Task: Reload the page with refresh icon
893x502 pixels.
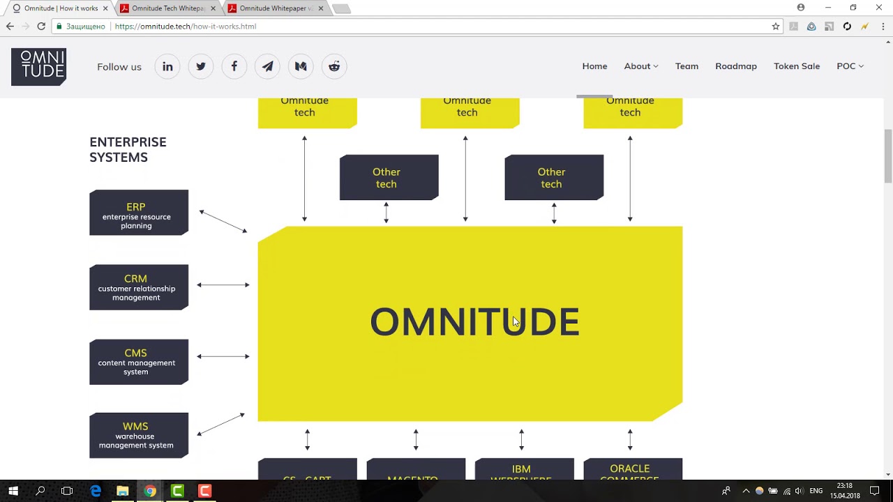Action: click(x=41, y=26)
